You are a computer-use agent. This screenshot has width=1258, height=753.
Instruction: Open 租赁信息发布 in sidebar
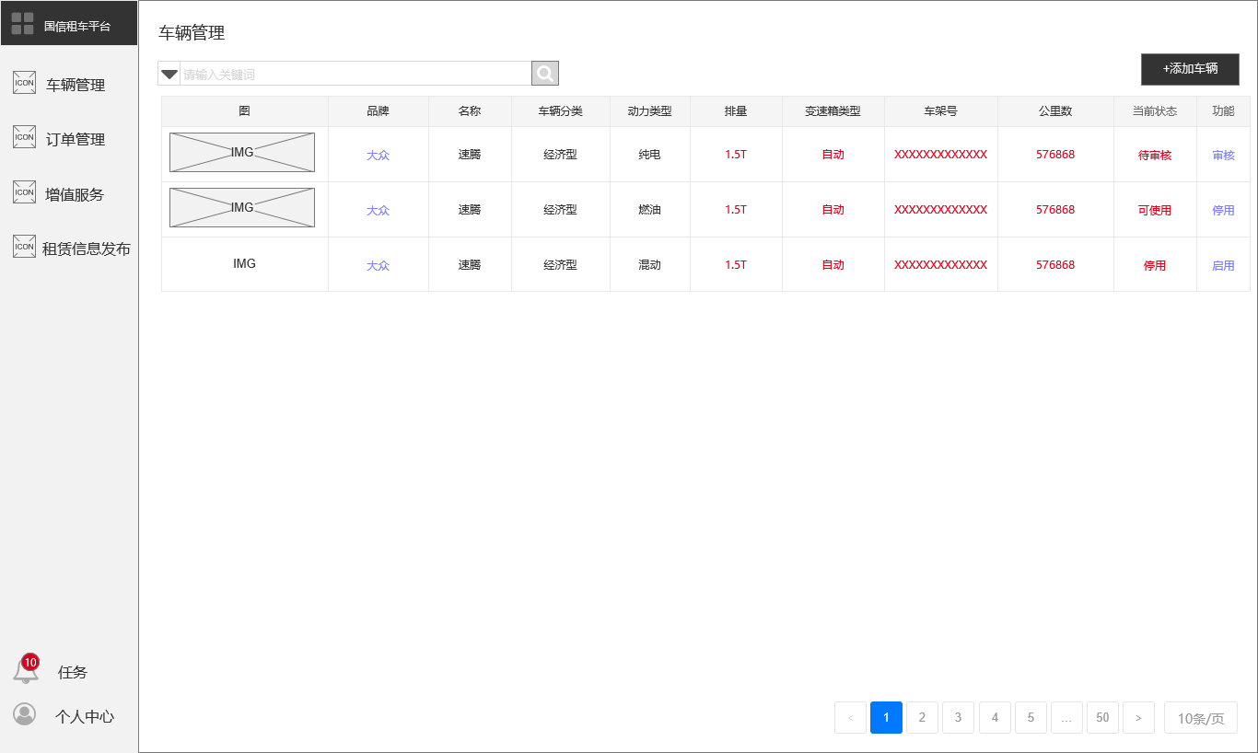coord(87,249)
